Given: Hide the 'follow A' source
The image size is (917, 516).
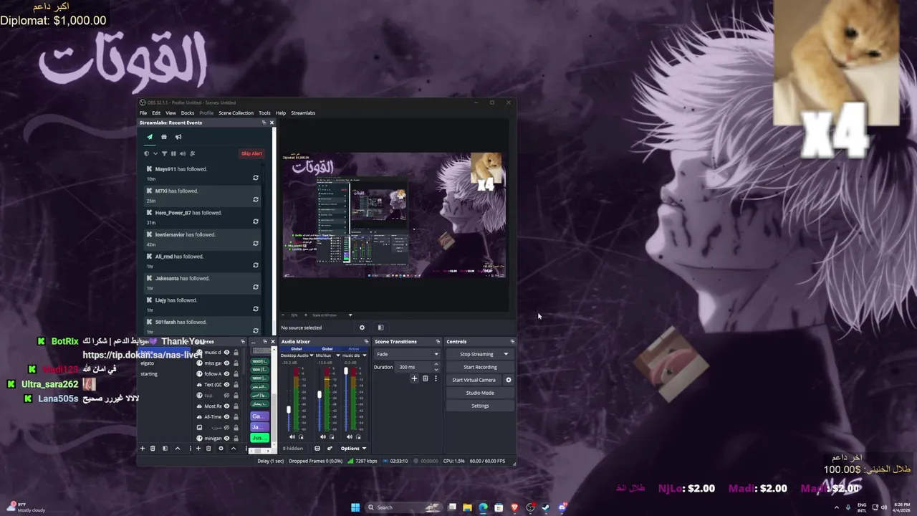Looking at the screenshot, I should click(x=227, y=374).
